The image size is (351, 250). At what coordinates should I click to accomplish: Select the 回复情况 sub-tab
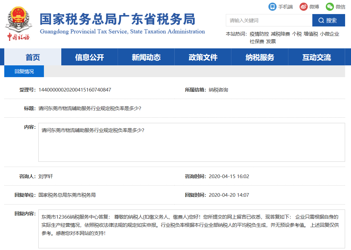pyautogui.click(x=24, y=71)
